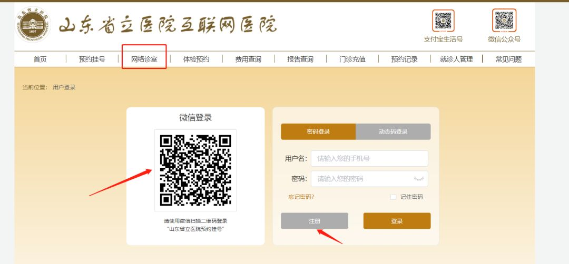
Task: Click the 忘记密码? link
Action: (x=301, y=197)
